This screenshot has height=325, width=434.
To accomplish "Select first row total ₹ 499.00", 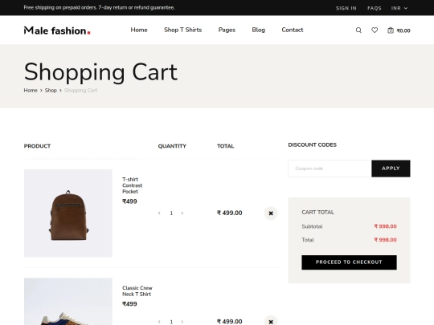I will [229, 213].
